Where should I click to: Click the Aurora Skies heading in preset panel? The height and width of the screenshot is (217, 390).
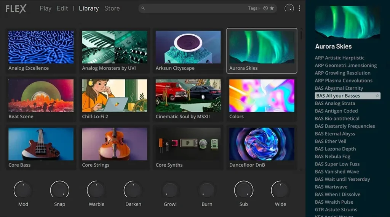click(333, 47)
